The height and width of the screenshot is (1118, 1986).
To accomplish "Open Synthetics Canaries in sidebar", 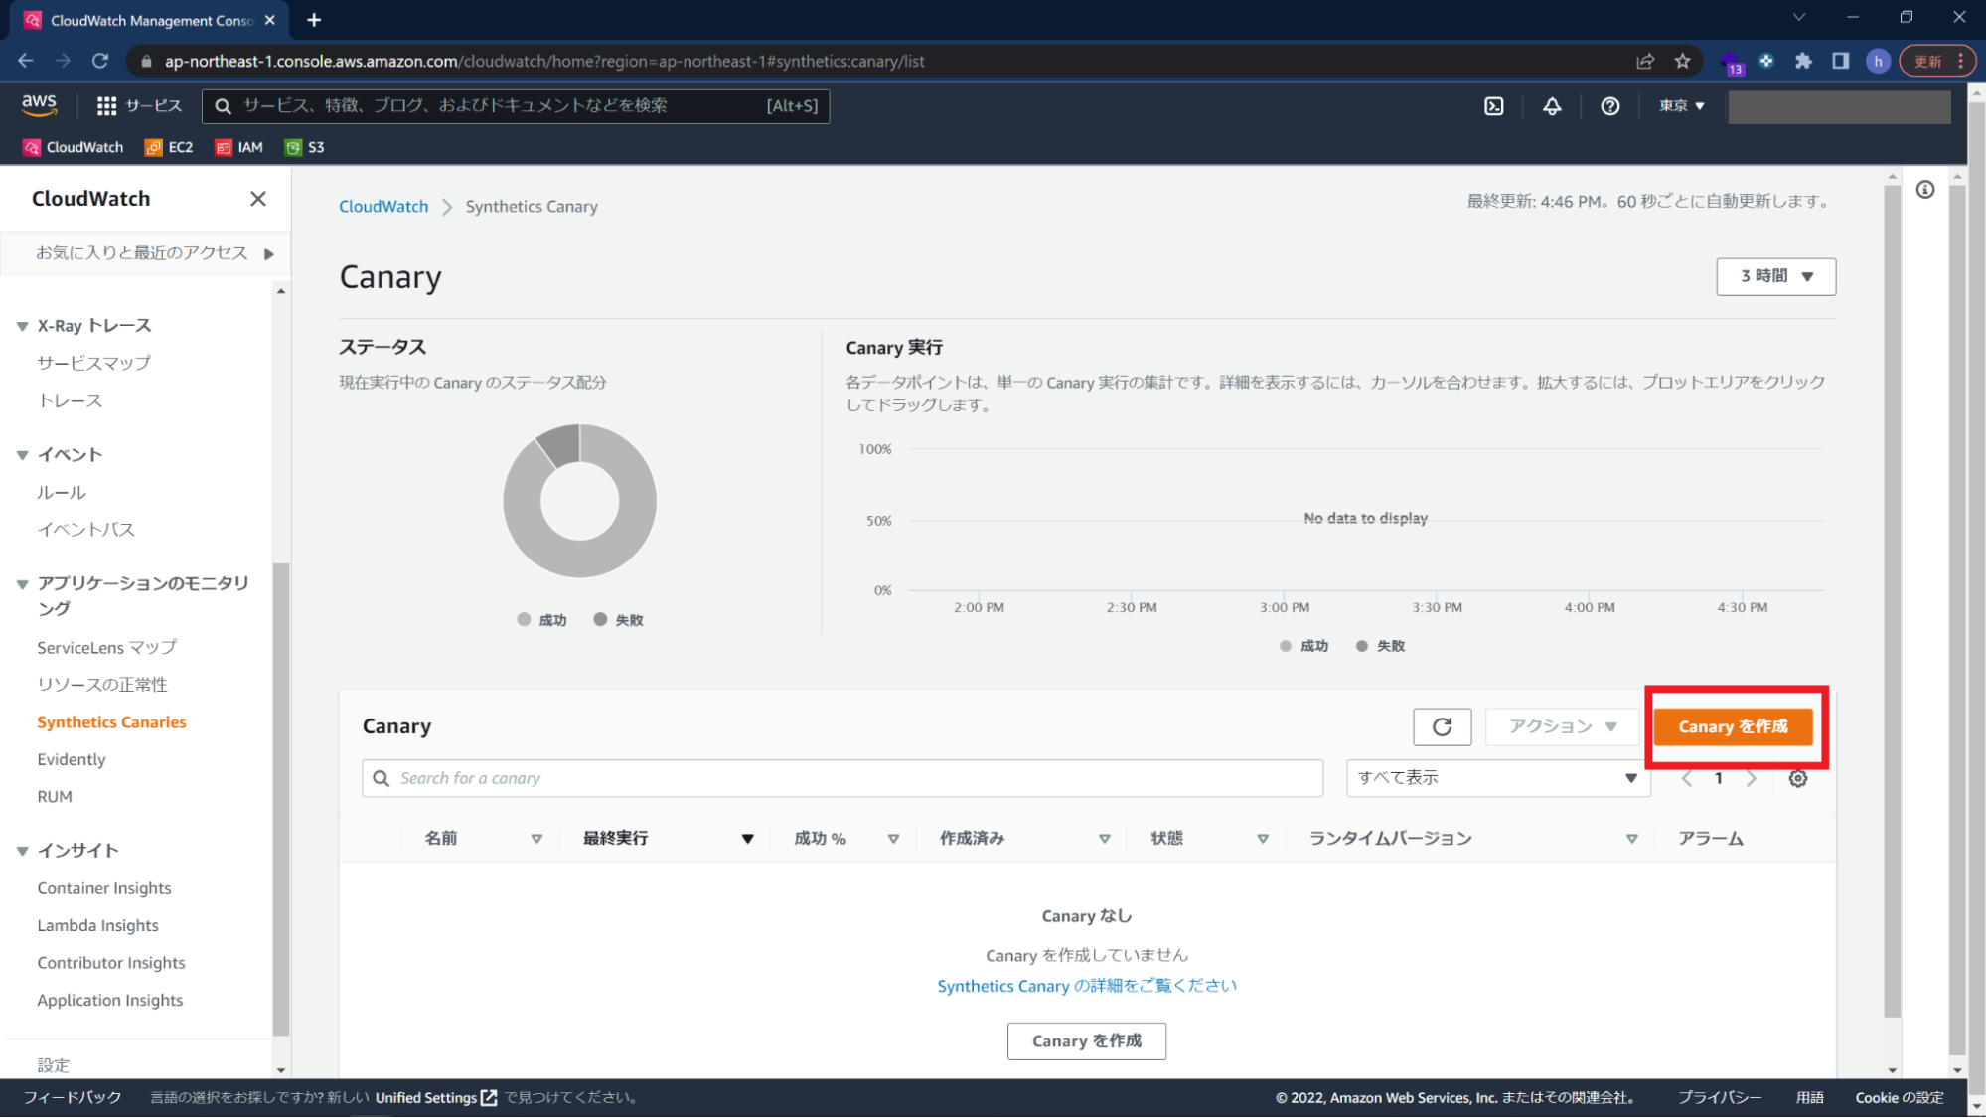I will (111, 722).
